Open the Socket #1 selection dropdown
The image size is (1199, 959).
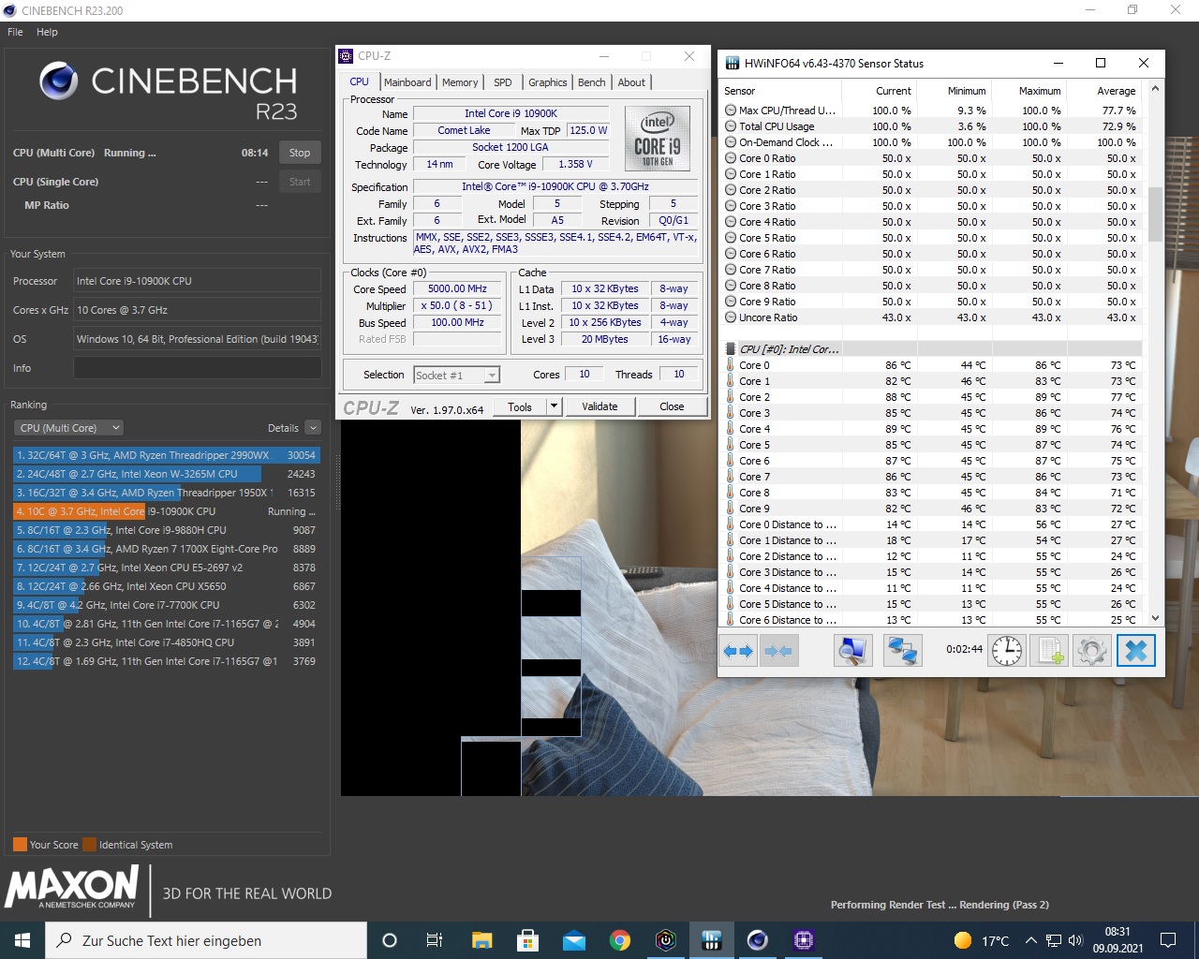pos(456,376)
